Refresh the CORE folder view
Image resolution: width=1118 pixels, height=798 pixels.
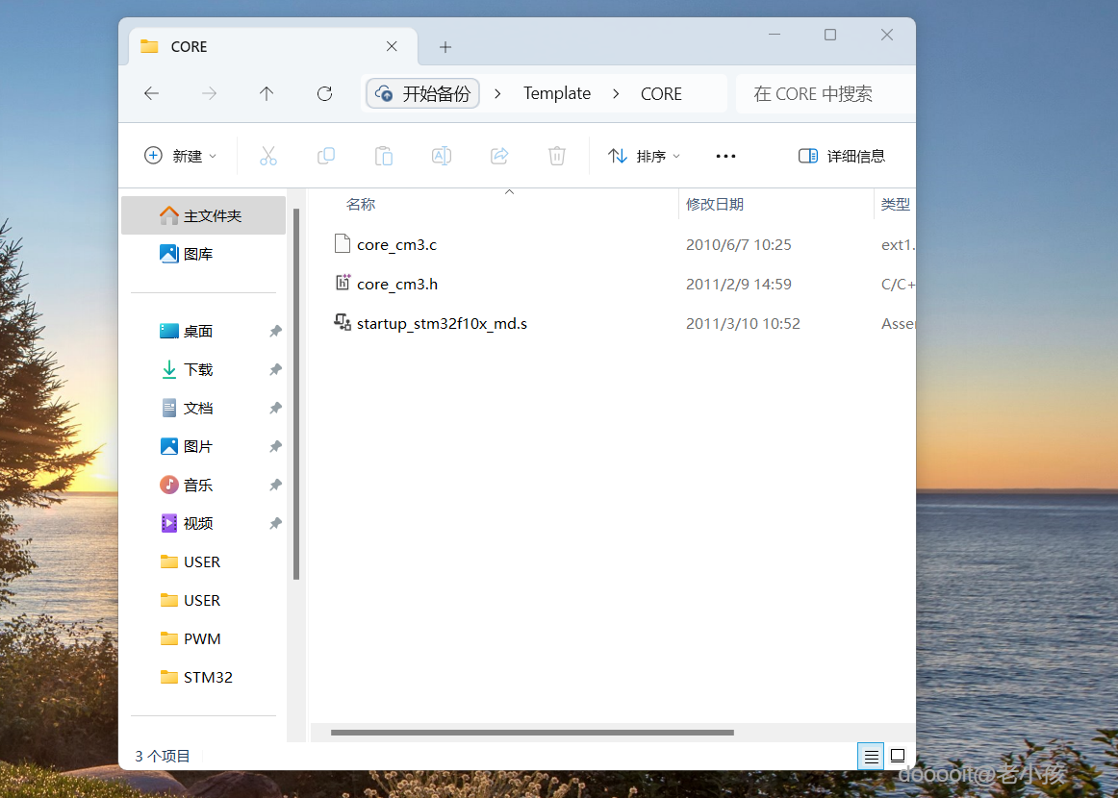click(x=324, y=93)
